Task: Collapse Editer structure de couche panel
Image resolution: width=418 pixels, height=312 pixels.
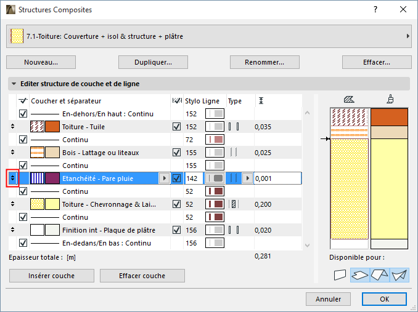Action: point(14,84)
